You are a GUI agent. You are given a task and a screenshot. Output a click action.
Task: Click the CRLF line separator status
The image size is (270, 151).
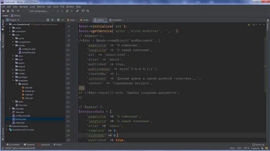tap(239, 148)
